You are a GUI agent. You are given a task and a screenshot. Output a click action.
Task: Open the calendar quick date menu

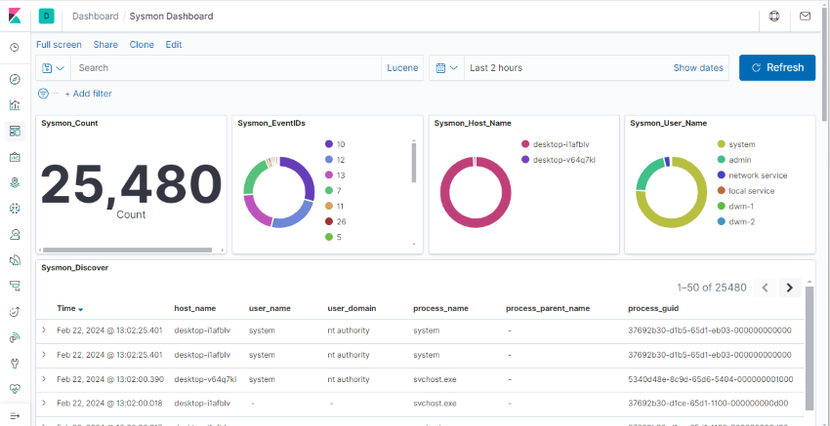(x=444, y=68)
